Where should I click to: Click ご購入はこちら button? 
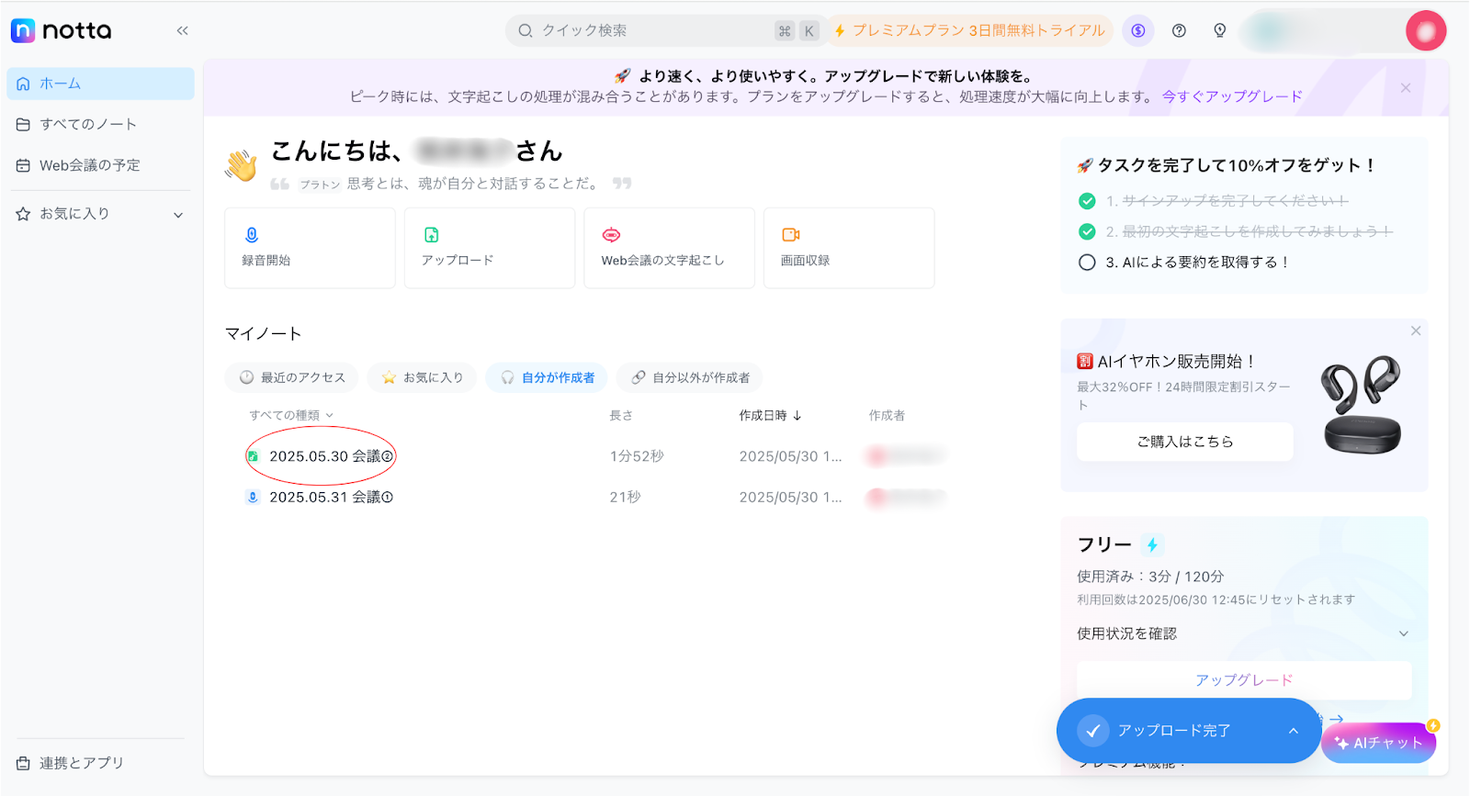[1184, 442]
